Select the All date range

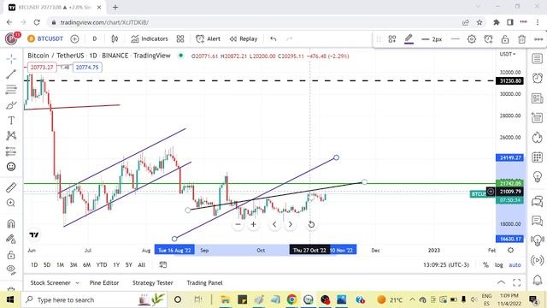[x=141, y=265]
